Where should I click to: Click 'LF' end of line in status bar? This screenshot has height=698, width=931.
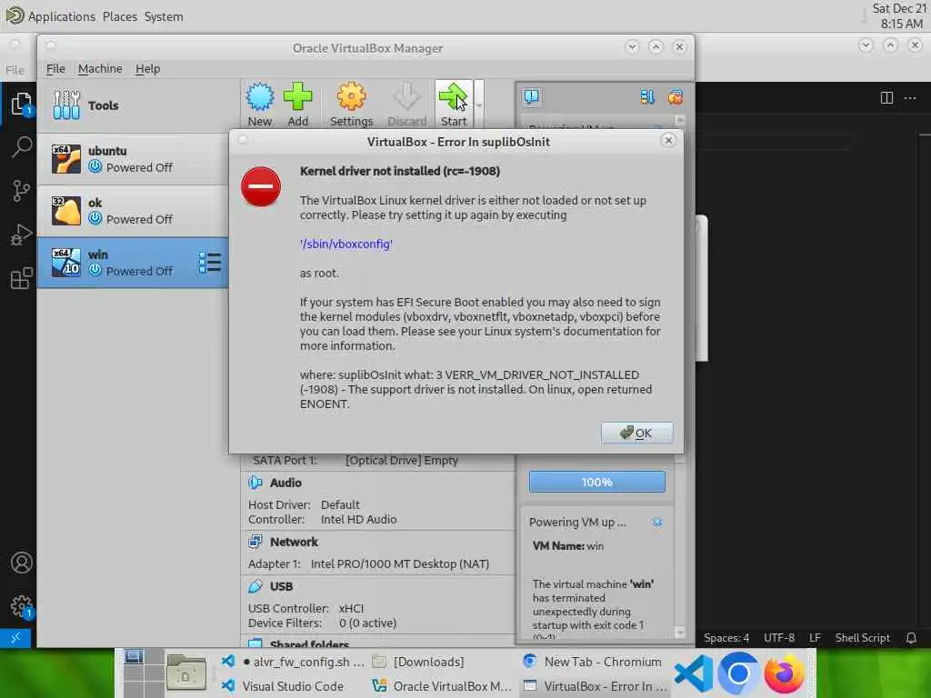(x=815, y=638)
